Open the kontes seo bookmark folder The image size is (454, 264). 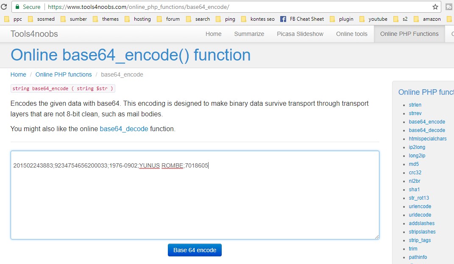258,19
